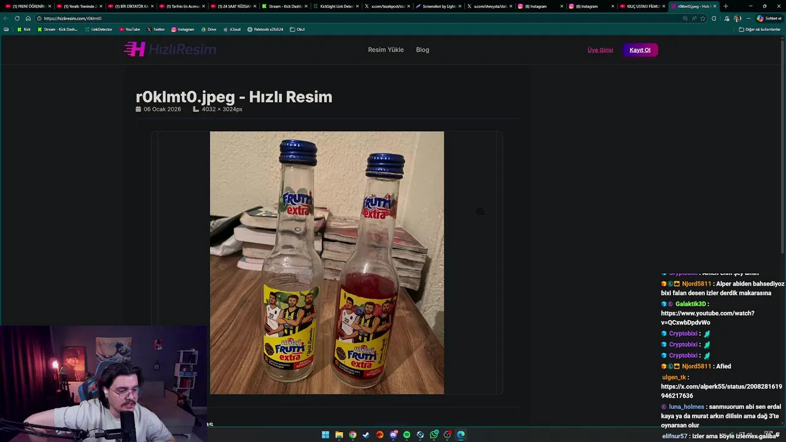Click the Frutti bottles image preview

[327, 263]
